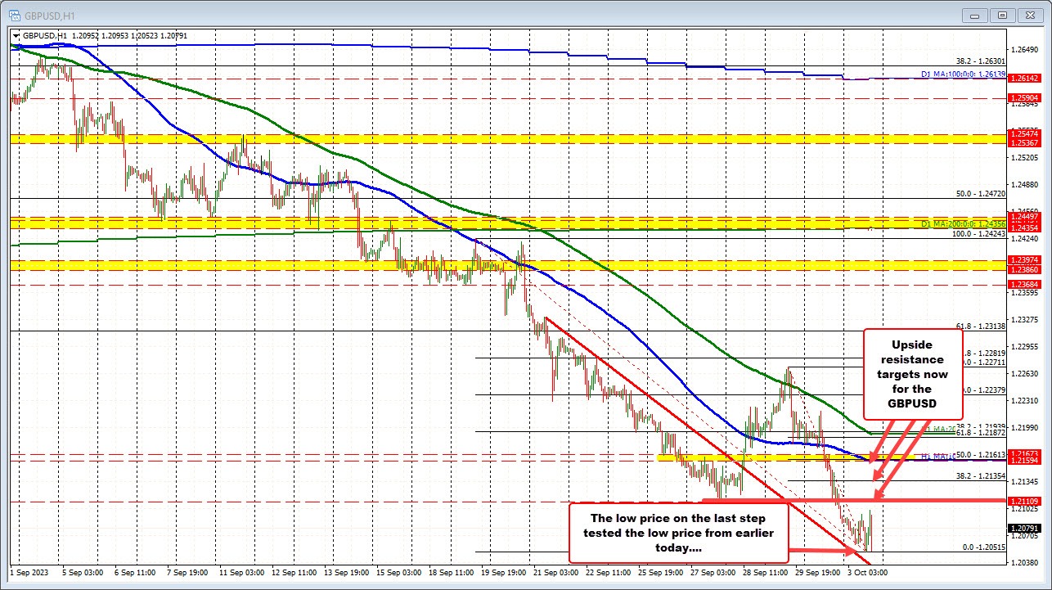
Task: Click the 1.21673 resistance price tag
Action: pyautogui.click(x=1027, y=452)
